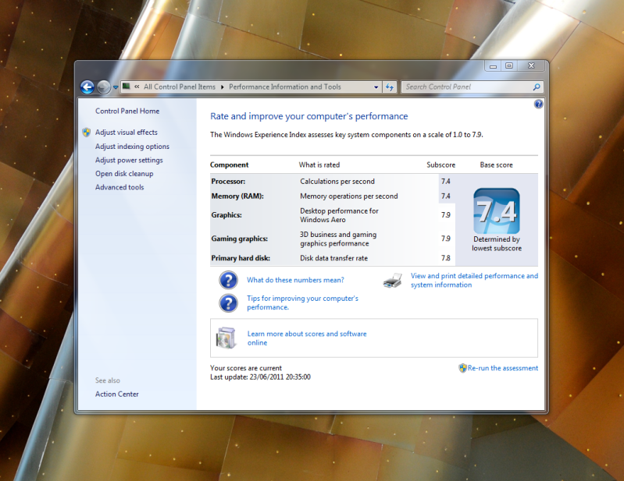Screen dimensions: 624x481
Task: Close the Performance Information window
Action: click(531, 66)
